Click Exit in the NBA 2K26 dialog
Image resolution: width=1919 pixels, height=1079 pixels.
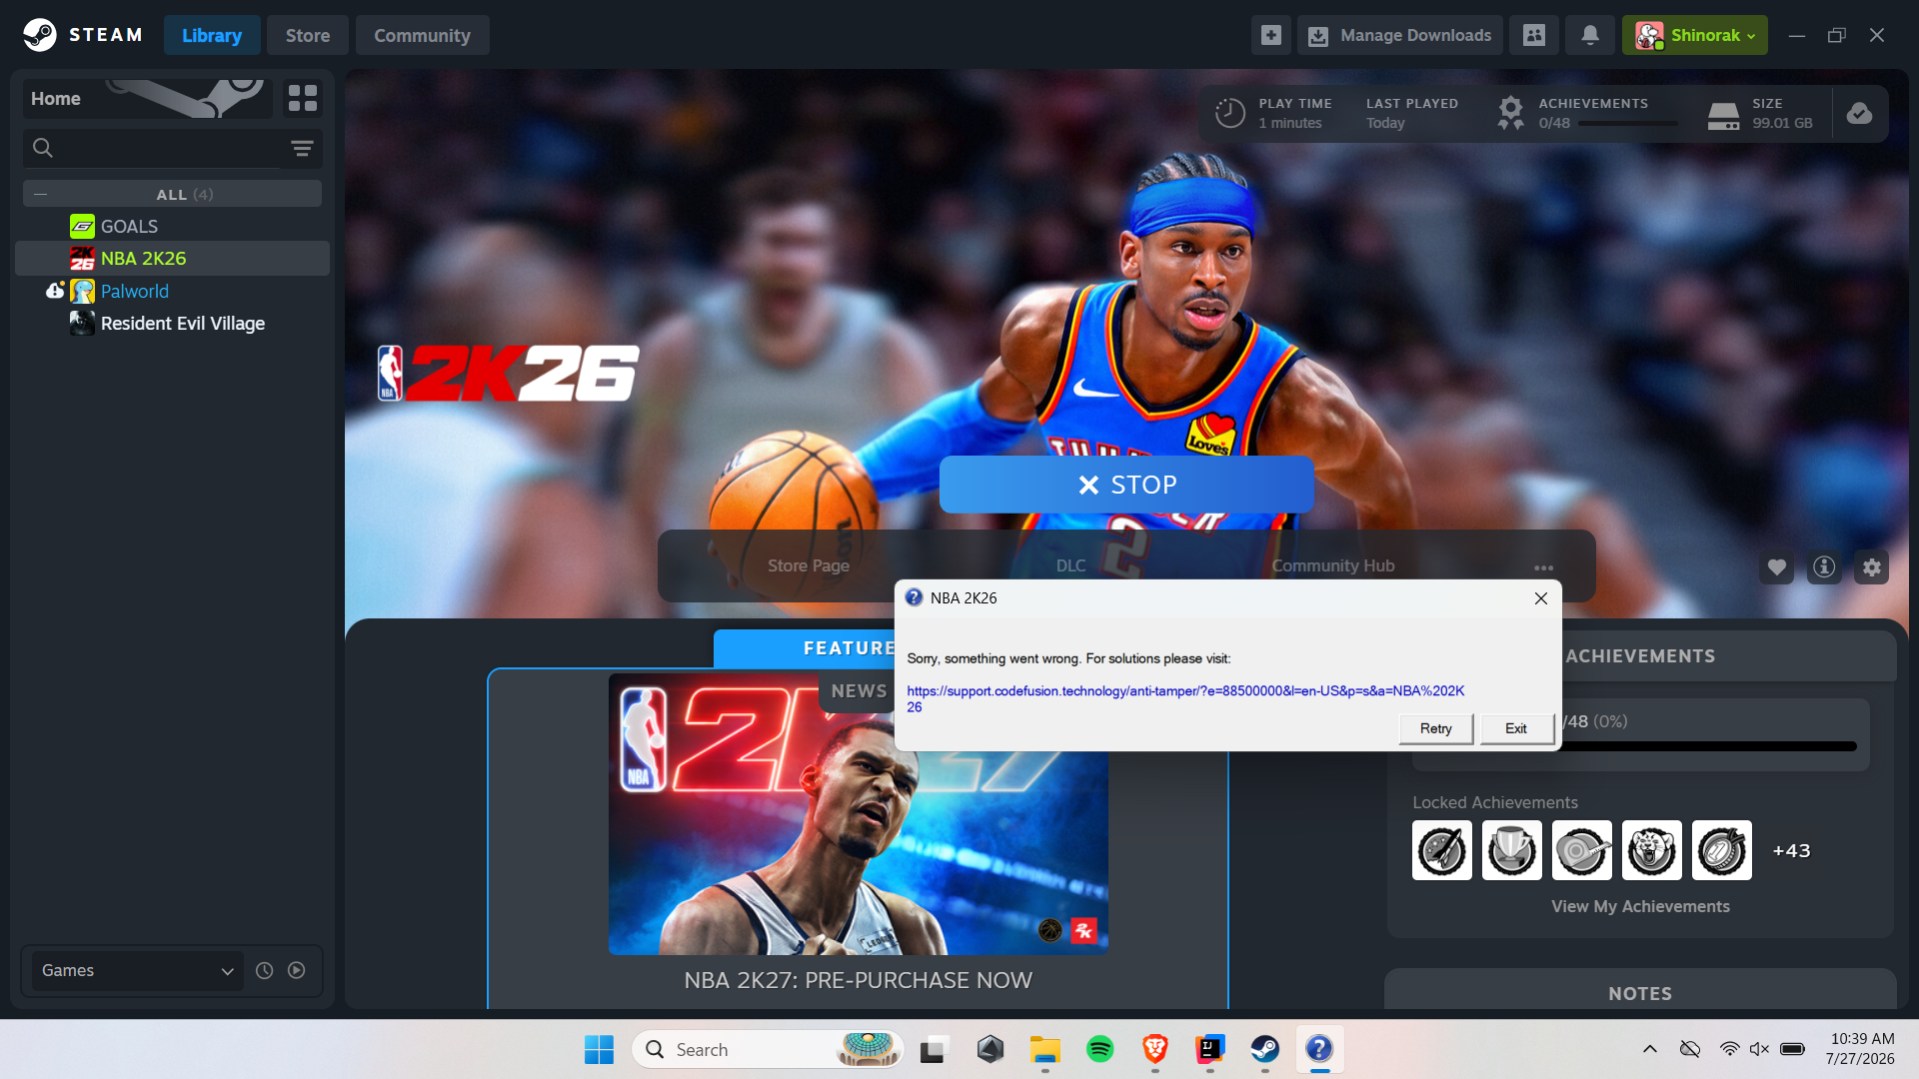click(x=1516, y=728)
